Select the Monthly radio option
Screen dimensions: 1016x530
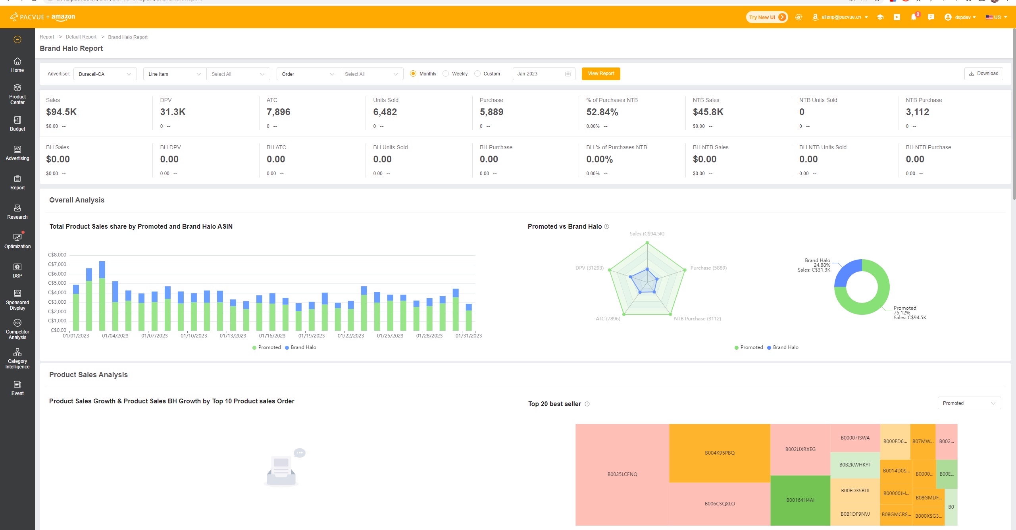413,73
